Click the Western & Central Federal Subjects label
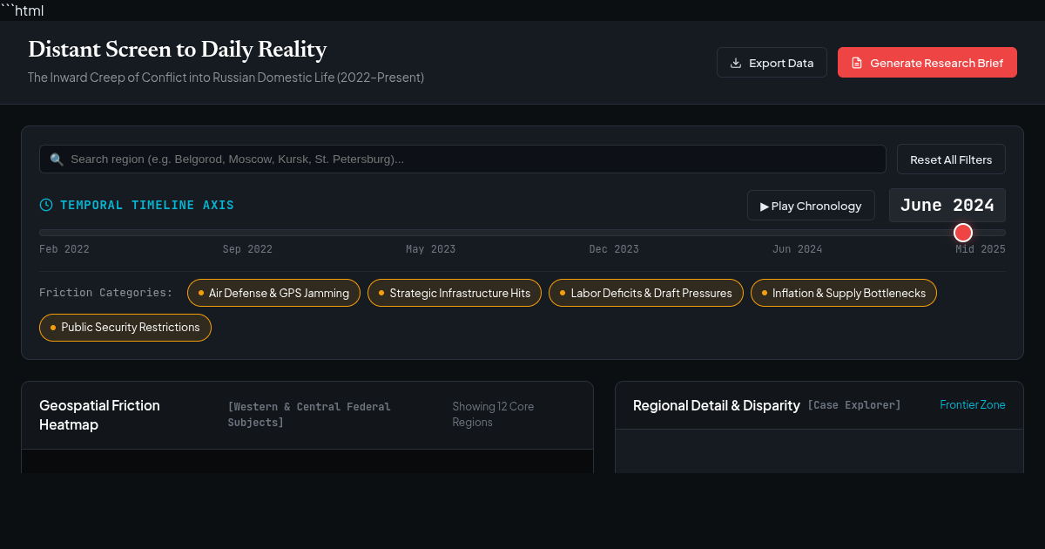 pos(309,415)
